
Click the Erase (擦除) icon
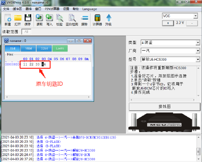click(x=84, y=20)
